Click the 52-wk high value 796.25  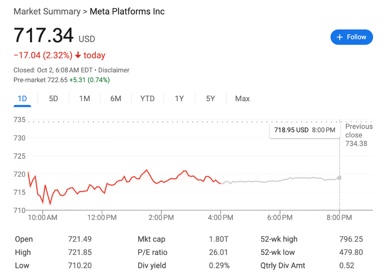[x=351, y=239]
